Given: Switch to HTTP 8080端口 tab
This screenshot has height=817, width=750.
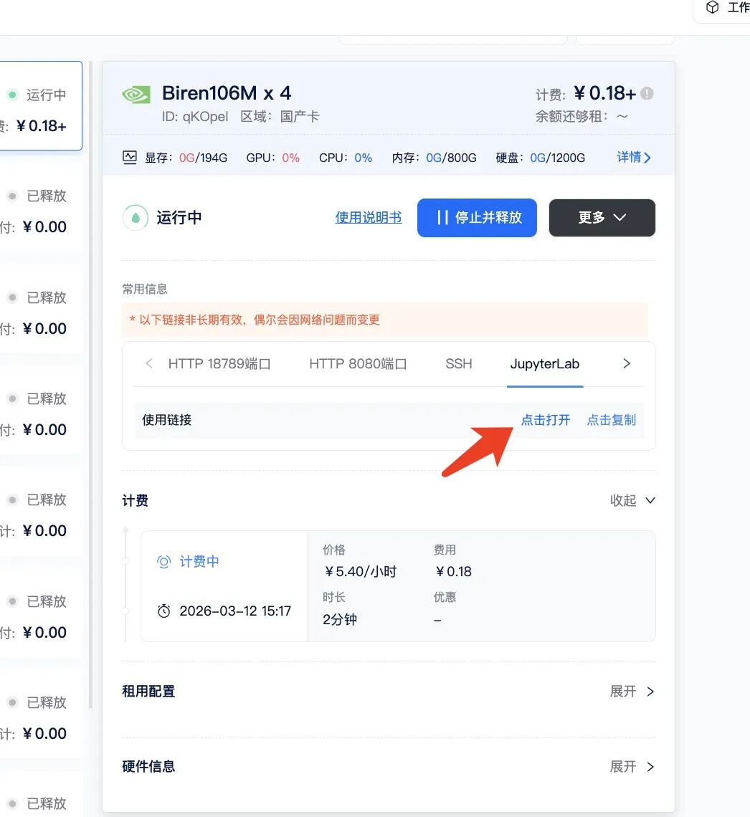Looking at the screenshot, I should point(358,363).
